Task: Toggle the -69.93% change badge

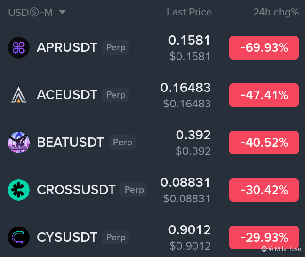Action: click(264, 47)
